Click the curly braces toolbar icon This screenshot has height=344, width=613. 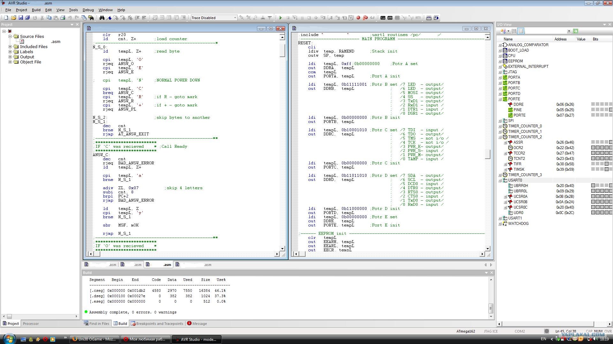click(x=344, y=18)
